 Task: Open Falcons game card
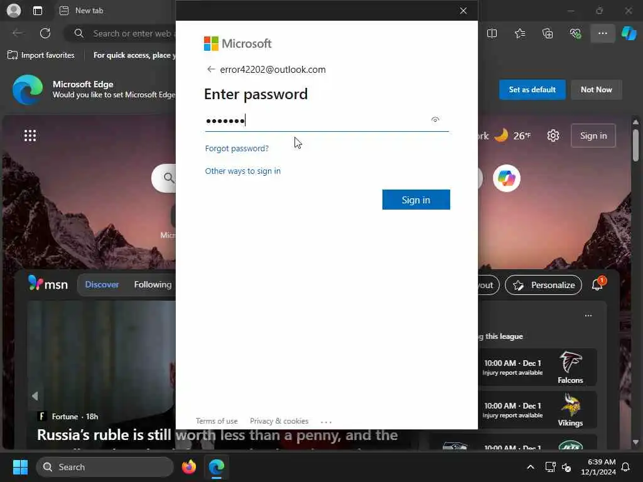pyautogui.click(x=538, y=367)
